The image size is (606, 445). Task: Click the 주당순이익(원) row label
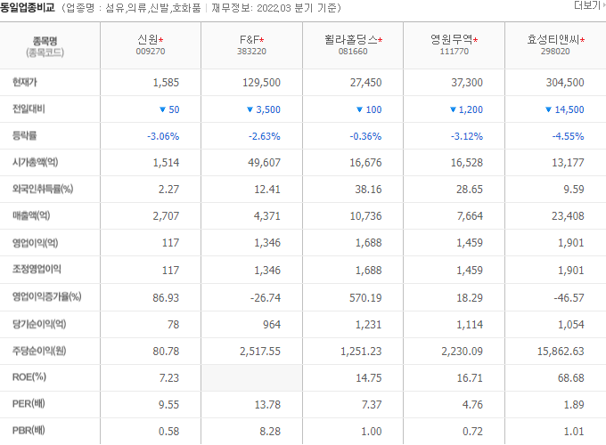coord(39,351)
